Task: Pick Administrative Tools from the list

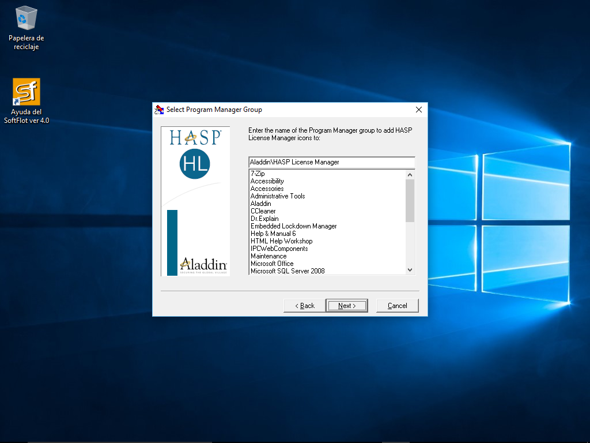Action: 278,196
